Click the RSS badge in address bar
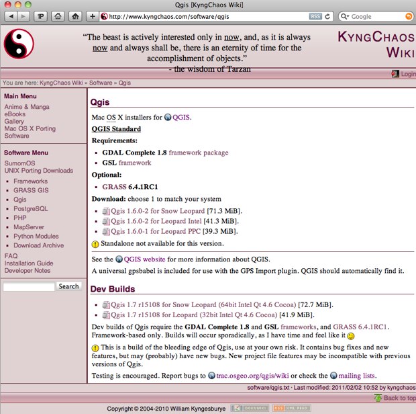 pyautogui.click(x=315, y=17)
